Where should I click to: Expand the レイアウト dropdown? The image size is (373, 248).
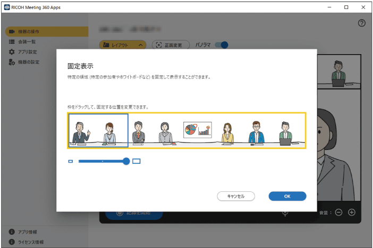(123, 45)
